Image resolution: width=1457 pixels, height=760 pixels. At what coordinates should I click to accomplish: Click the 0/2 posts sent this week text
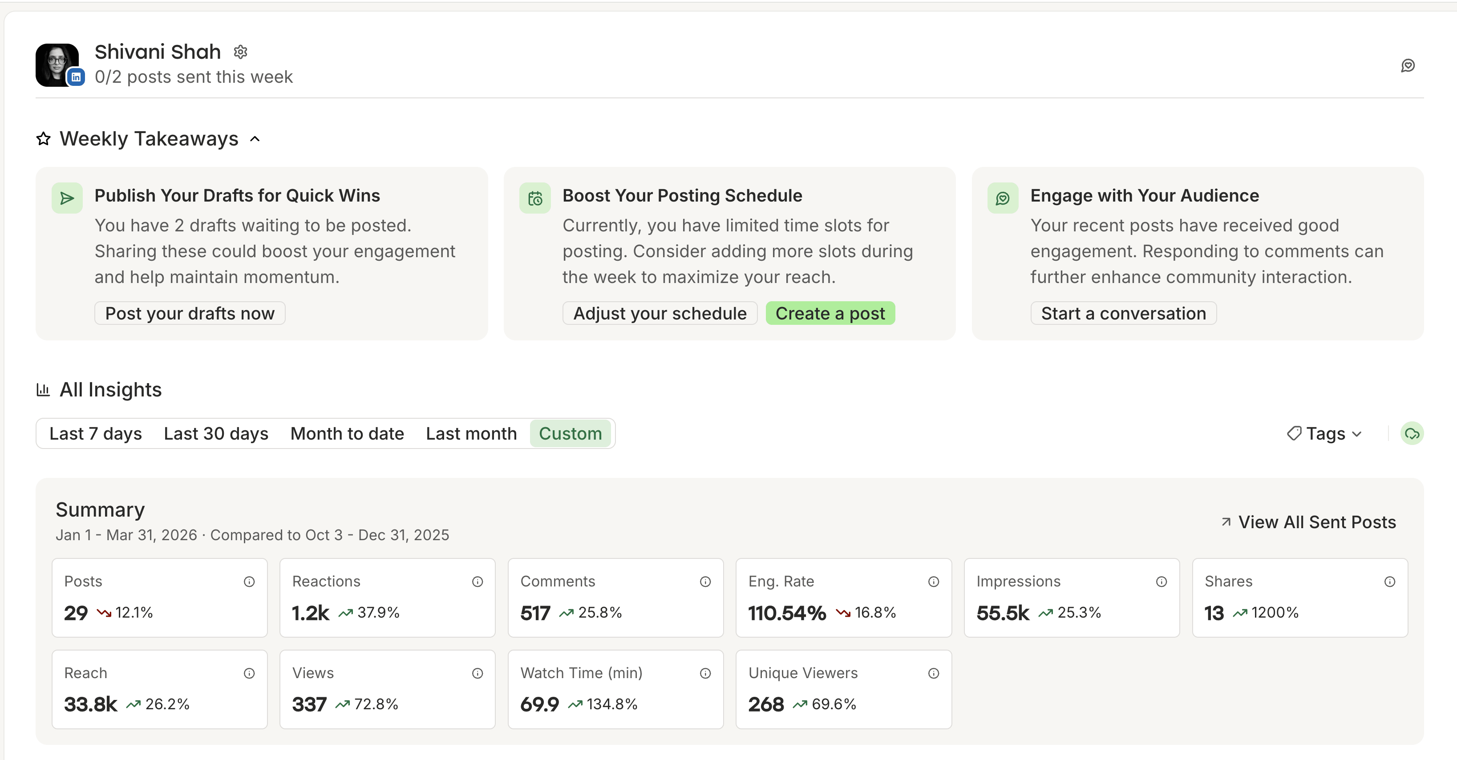click(194, 77)
